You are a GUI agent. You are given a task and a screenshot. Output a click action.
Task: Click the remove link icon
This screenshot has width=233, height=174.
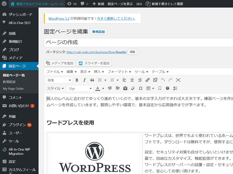tap(155, 80)
